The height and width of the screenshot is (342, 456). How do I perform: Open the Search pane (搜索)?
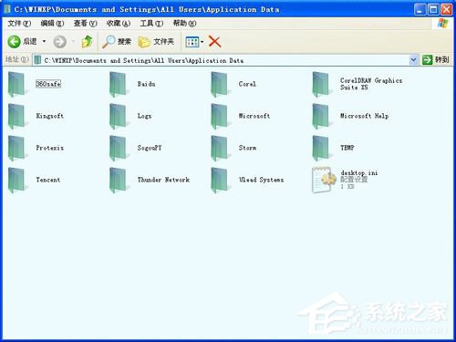[x=117, y=42]
